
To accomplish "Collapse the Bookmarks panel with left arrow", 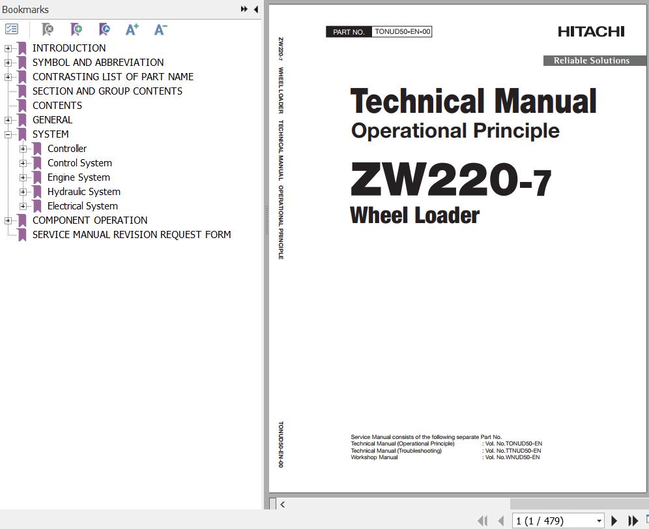I will (256, 9).
